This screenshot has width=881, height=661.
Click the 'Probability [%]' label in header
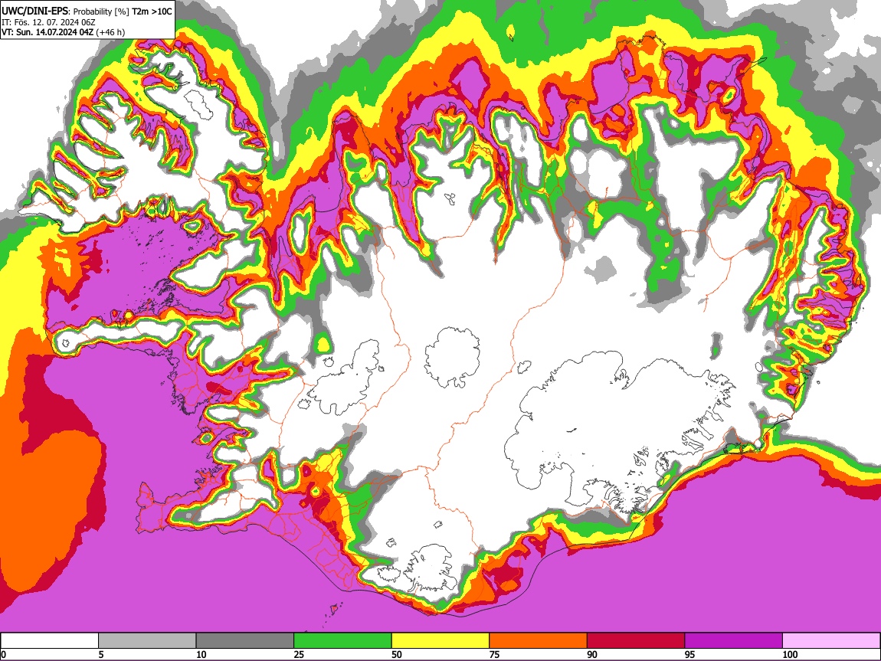pos(102,11)
